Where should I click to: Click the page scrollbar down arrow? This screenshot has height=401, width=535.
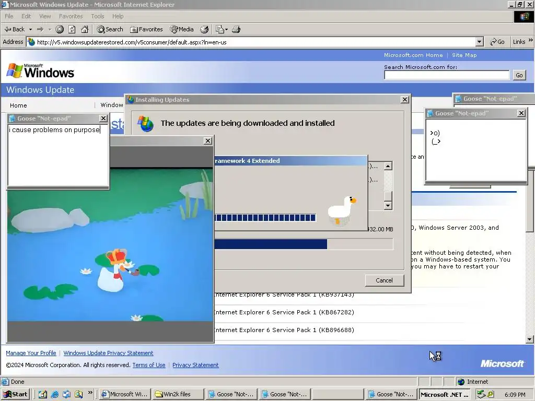(530, 339)
